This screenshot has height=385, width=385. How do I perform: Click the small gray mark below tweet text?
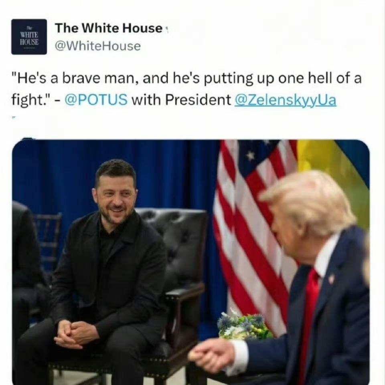[14, 117]
